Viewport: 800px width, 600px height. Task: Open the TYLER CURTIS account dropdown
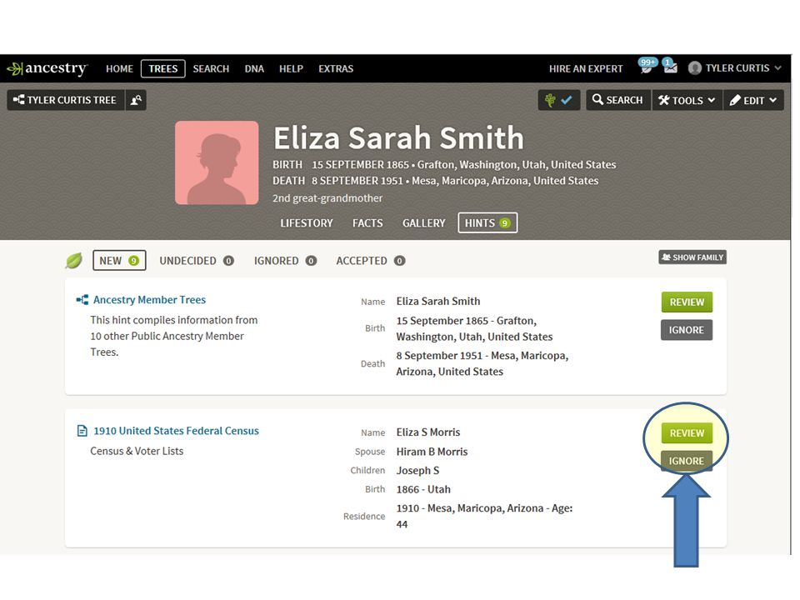[x=734, y=68]
